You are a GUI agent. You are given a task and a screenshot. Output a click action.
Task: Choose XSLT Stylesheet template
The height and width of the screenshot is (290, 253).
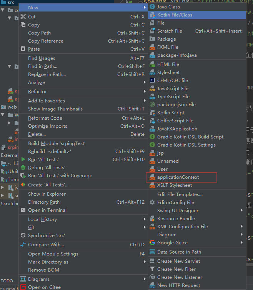click(x=197, y=185)
